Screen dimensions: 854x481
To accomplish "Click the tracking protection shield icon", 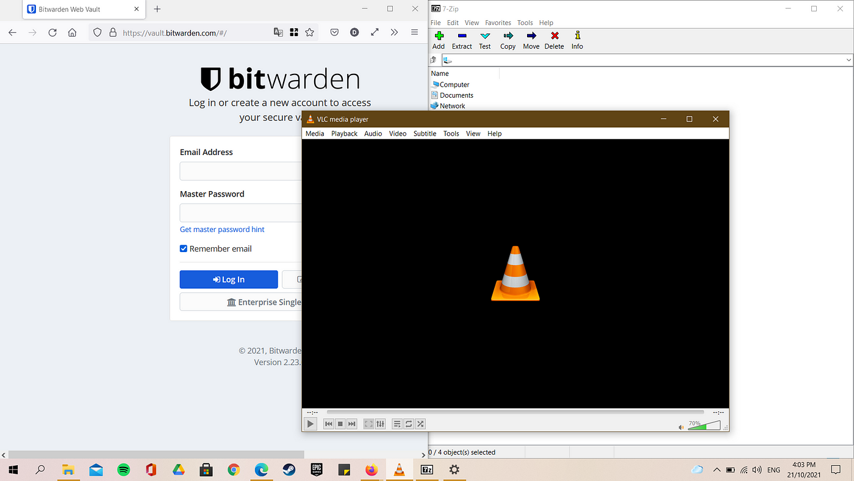I will (97, 32).
